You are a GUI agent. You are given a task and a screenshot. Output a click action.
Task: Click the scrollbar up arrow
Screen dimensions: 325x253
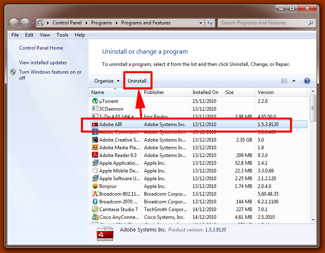coord(313,91)
